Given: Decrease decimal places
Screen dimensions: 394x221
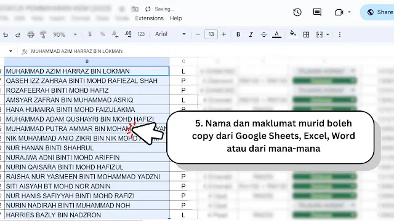Looking at the screenshot, I should (115, 34).
